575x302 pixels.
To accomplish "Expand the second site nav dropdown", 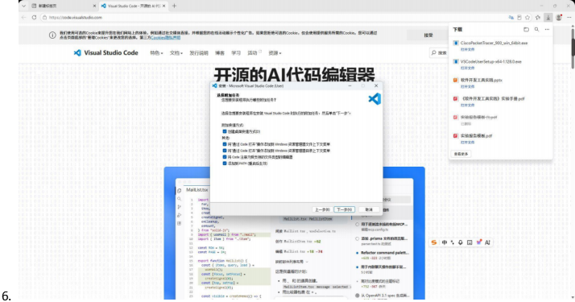I will coord(176,53).
